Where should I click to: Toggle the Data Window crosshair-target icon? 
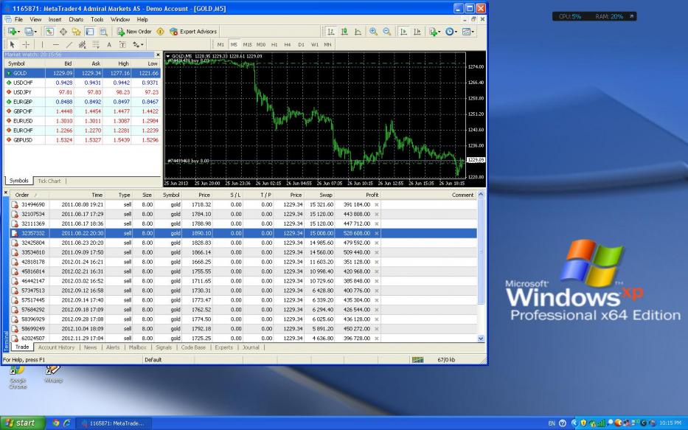click(63, 32)
